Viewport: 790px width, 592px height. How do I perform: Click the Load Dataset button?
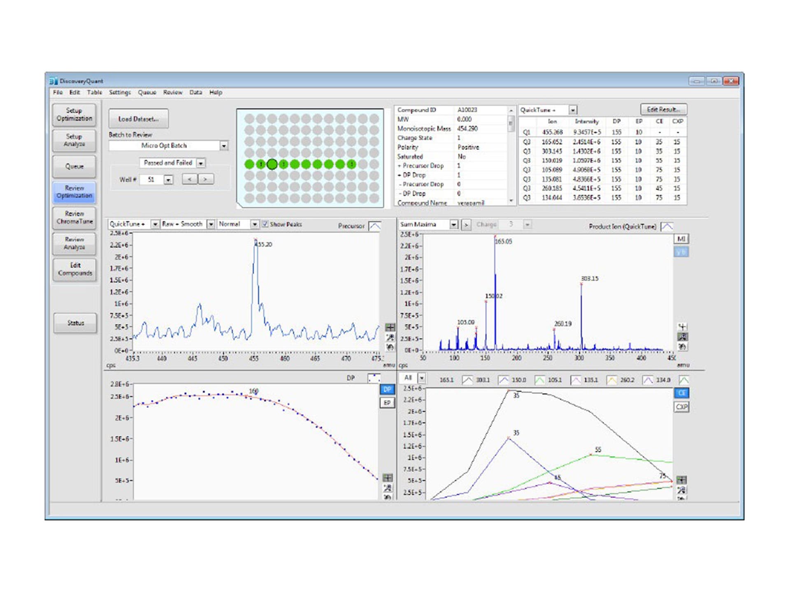[138, 119]
